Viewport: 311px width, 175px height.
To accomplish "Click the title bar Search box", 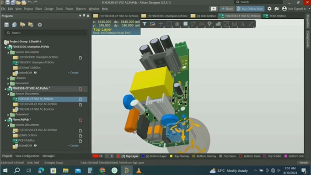I will point(258,2).
